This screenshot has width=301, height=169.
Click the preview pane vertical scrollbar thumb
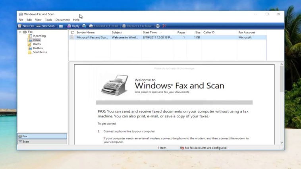(x=282, y=79)
